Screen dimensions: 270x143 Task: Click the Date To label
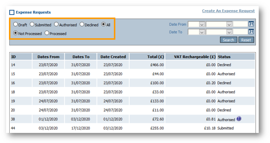tap(176, 32)
